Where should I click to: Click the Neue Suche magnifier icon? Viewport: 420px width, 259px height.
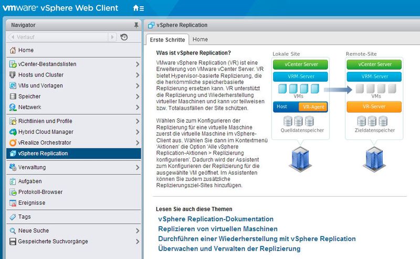[x=13, y=231]
